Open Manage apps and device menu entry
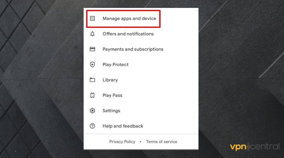This screenshot has height=158, width=284. (x=129, y=19)
